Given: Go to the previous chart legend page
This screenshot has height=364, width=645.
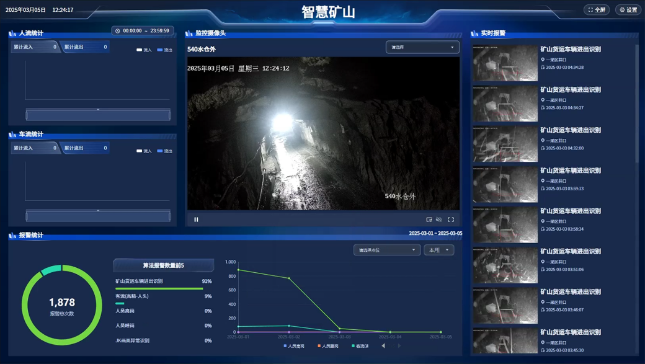Looking at the screenshot, I should pos(383,346).
